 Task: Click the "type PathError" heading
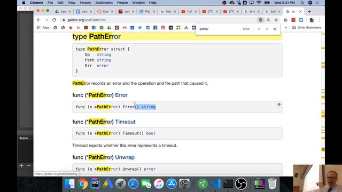tap(96, 37)
